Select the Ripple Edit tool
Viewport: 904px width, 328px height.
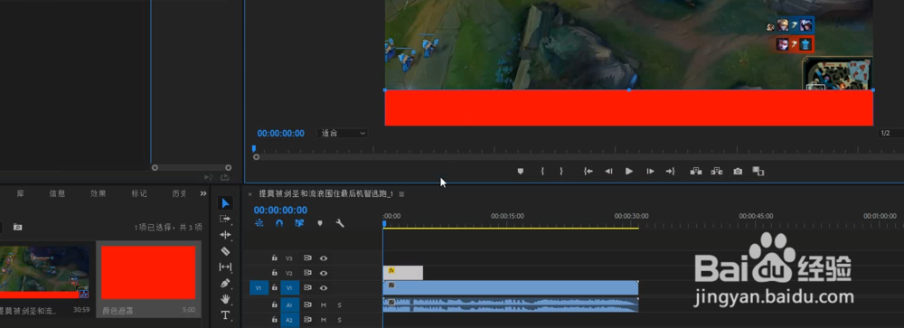(x=225, y=235)
